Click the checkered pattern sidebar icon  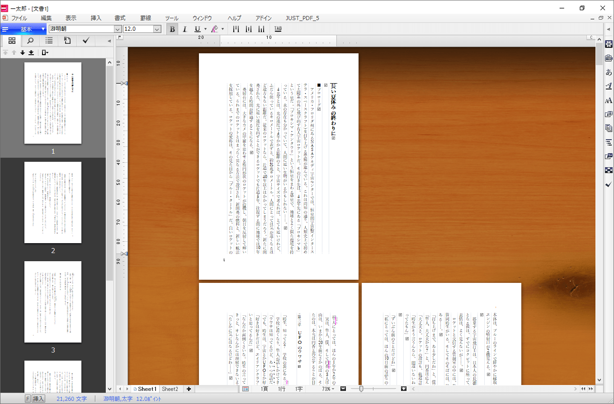(x=609, y=170)
